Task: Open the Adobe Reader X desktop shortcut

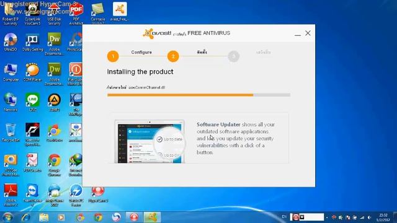Action: 11,195
